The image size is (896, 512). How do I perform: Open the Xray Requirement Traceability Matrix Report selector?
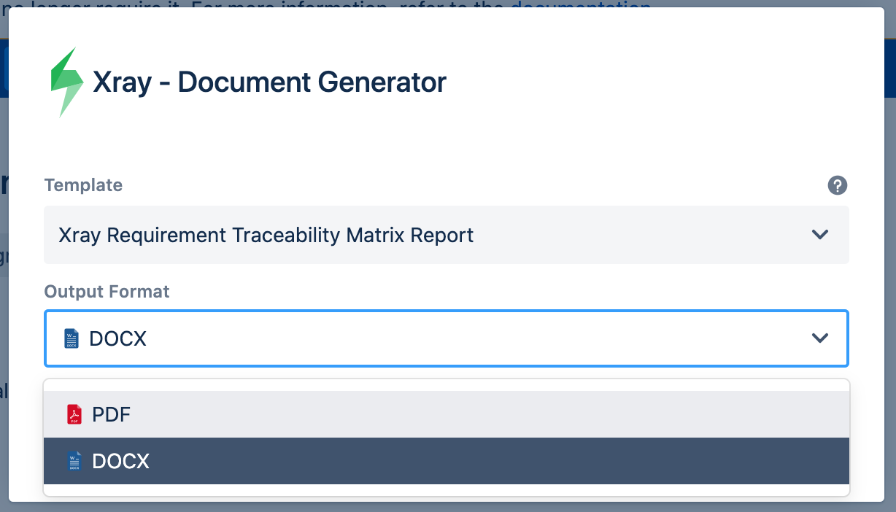[447, 235]
